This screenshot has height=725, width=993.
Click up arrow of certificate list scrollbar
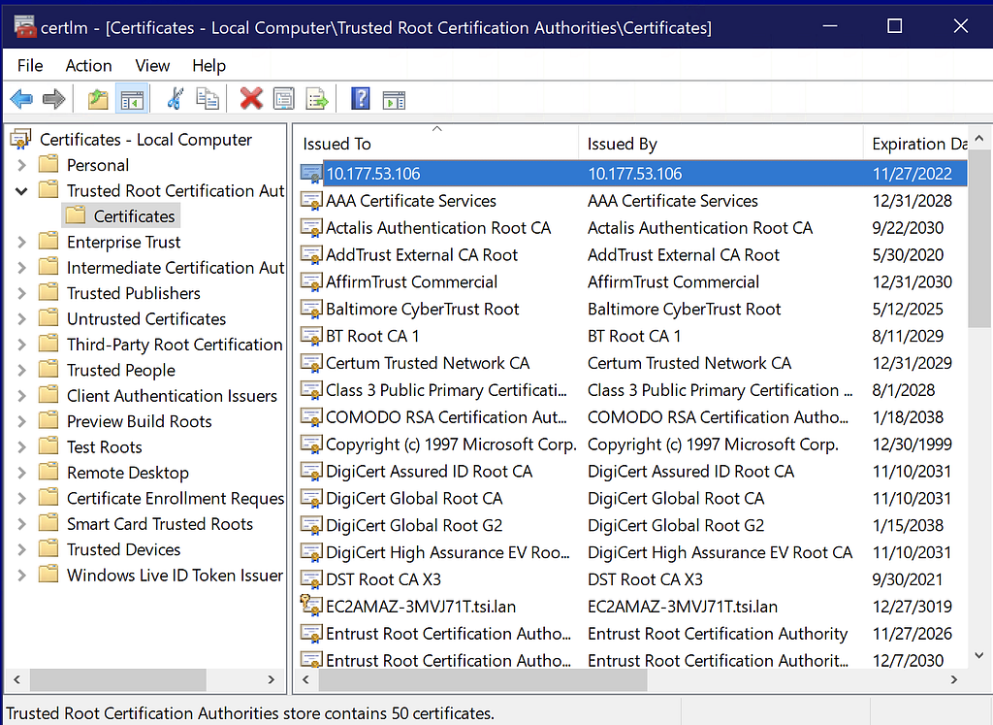[x=979, y=138]
